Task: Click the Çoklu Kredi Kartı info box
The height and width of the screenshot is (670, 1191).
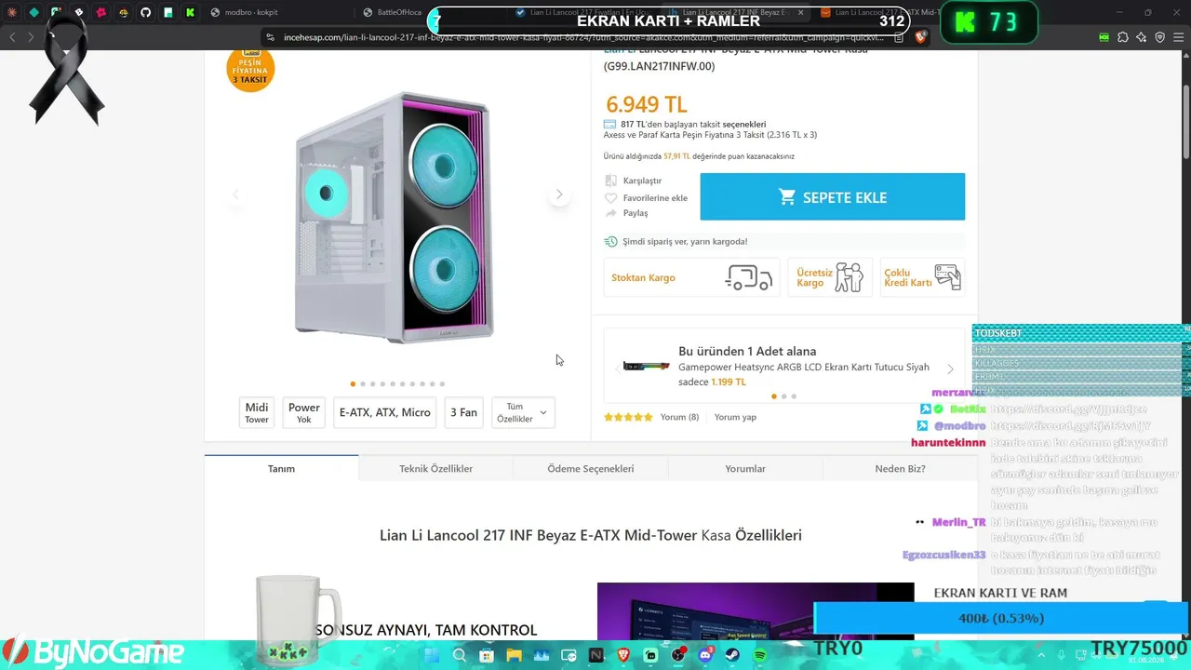Action: pyautogui.click(x=922, y=277)
